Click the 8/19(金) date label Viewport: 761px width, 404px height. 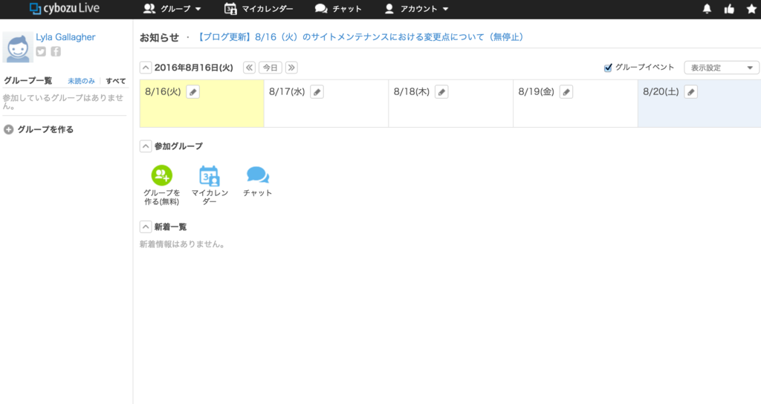tap(537, 91)
